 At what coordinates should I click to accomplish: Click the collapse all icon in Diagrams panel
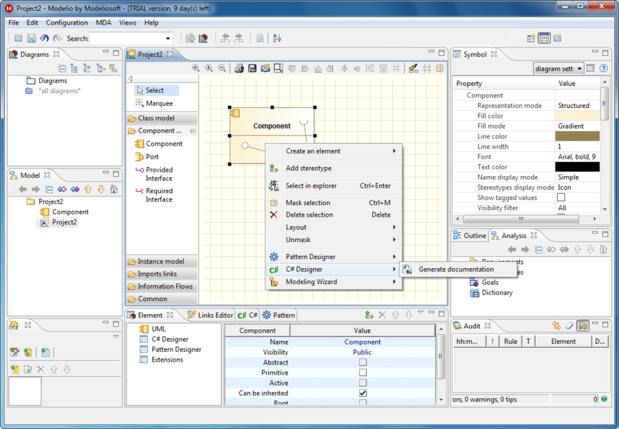pyautogui.click(x=62, y=68)
